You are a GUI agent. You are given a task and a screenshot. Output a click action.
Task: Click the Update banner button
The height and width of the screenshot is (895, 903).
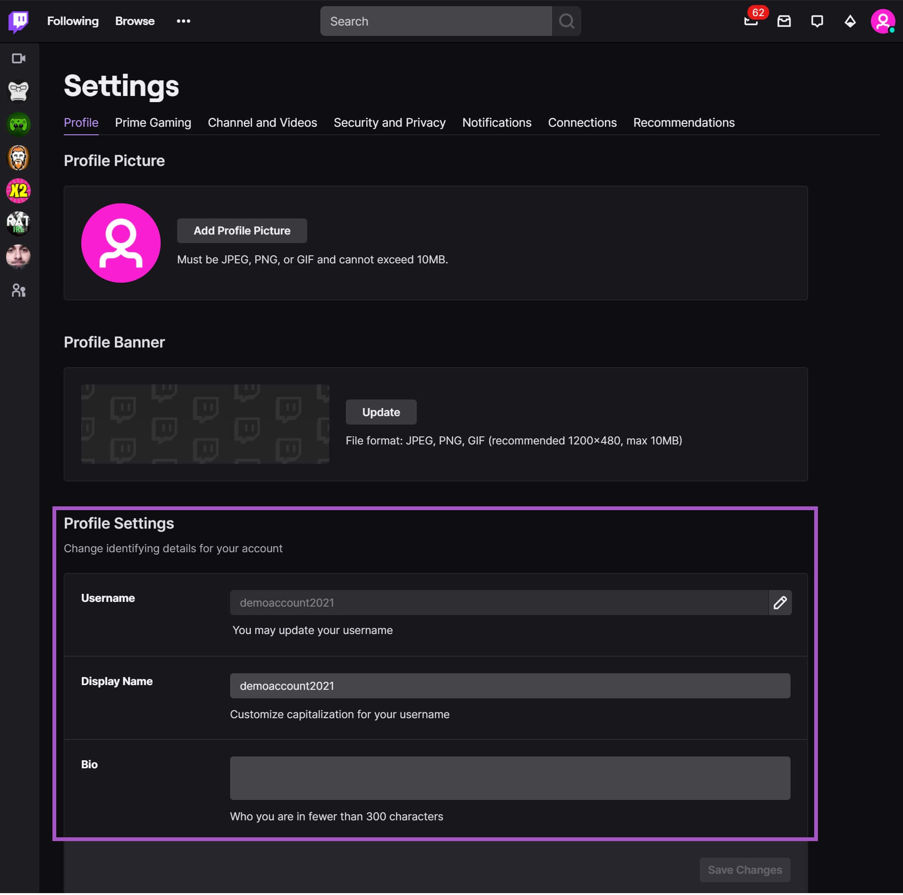[x=381, y=412]
